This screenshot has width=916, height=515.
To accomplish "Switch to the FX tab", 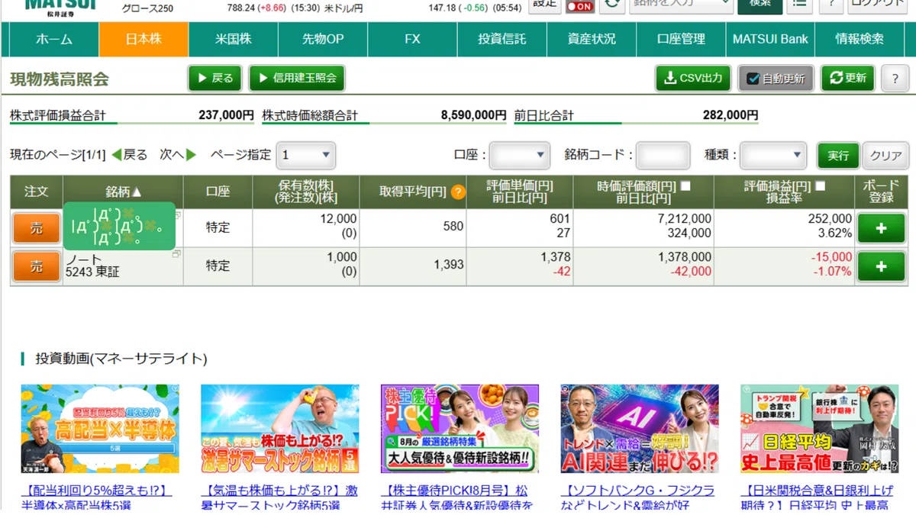I will [412, 39].
